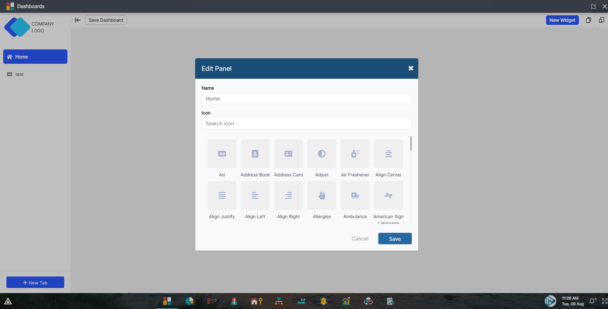The width and height of the screenshot is (608, 309).
Task: Select the Align Right icon
Action: [x=288, y=195]
